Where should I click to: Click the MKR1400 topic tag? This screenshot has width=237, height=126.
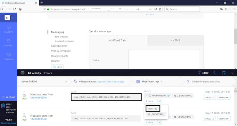(x=152, y=109)
